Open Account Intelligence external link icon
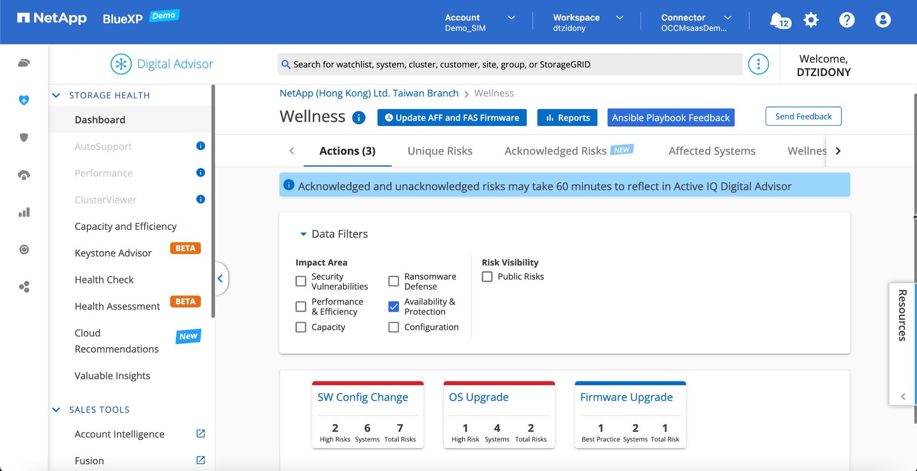917x471 pixels. [201, 434]
